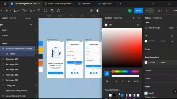Click the EEEEEE selection color swatch
This screenshot has width=177, height=99.
tap(146, 62)
